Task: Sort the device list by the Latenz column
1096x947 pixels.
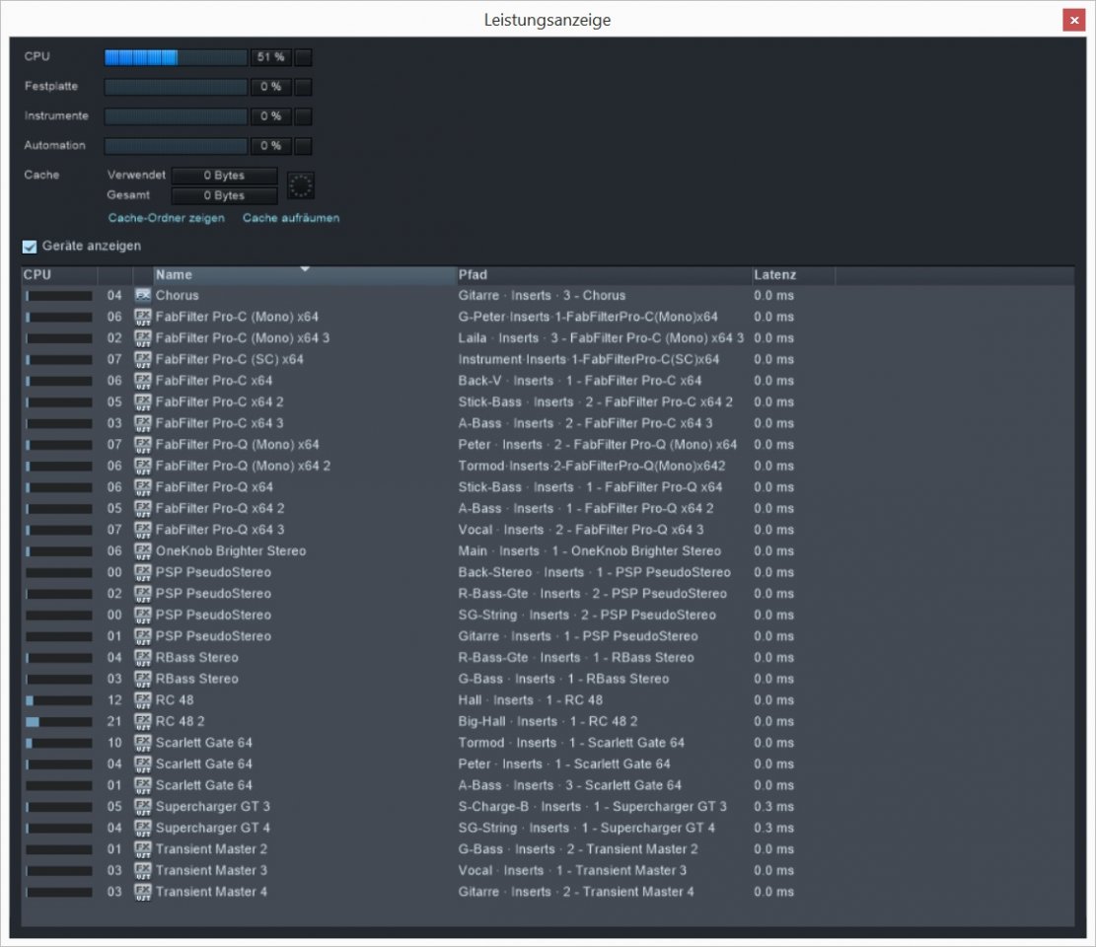Action: pos(793,275)
